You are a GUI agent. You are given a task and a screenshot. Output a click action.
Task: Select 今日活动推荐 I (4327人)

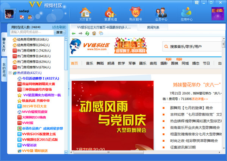[x=38, y=78]
